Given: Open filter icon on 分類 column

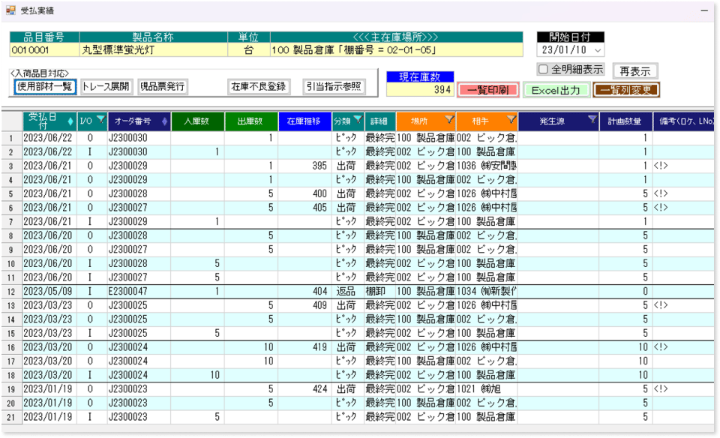Looking at the screenshot, I should point(358,120).
